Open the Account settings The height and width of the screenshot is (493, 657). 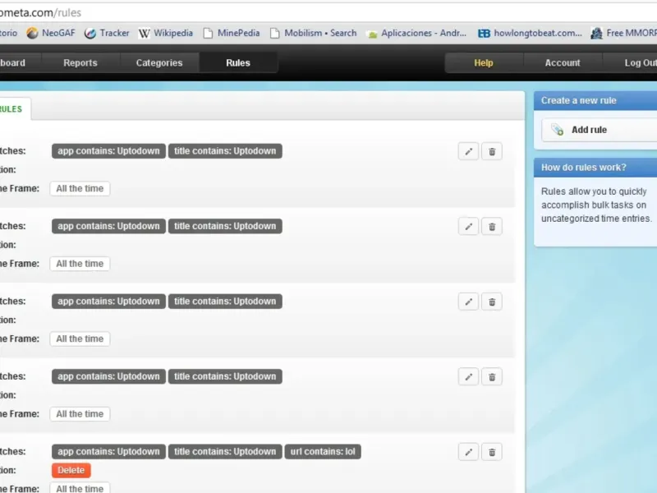pos(563,63)
